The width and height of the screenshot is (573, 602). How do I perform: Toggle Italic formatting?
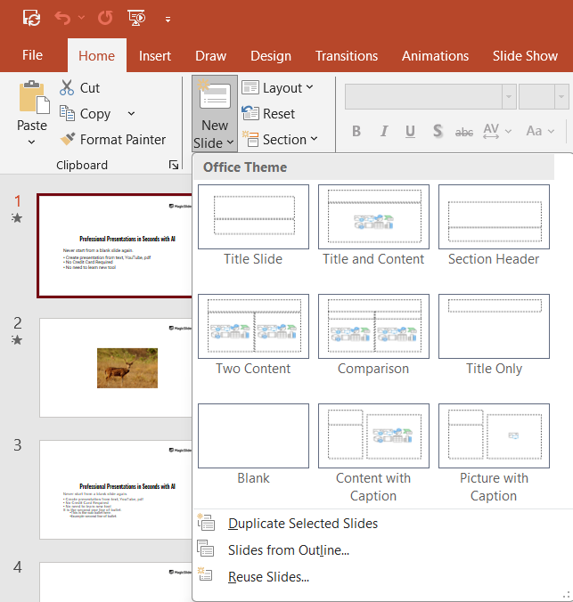383,132
